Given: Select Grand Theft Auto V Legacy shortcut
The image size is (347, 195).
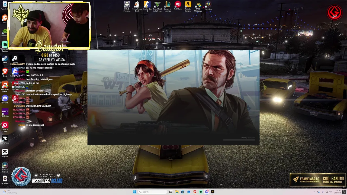Looking at the screenshot, I should pos(157,6).
